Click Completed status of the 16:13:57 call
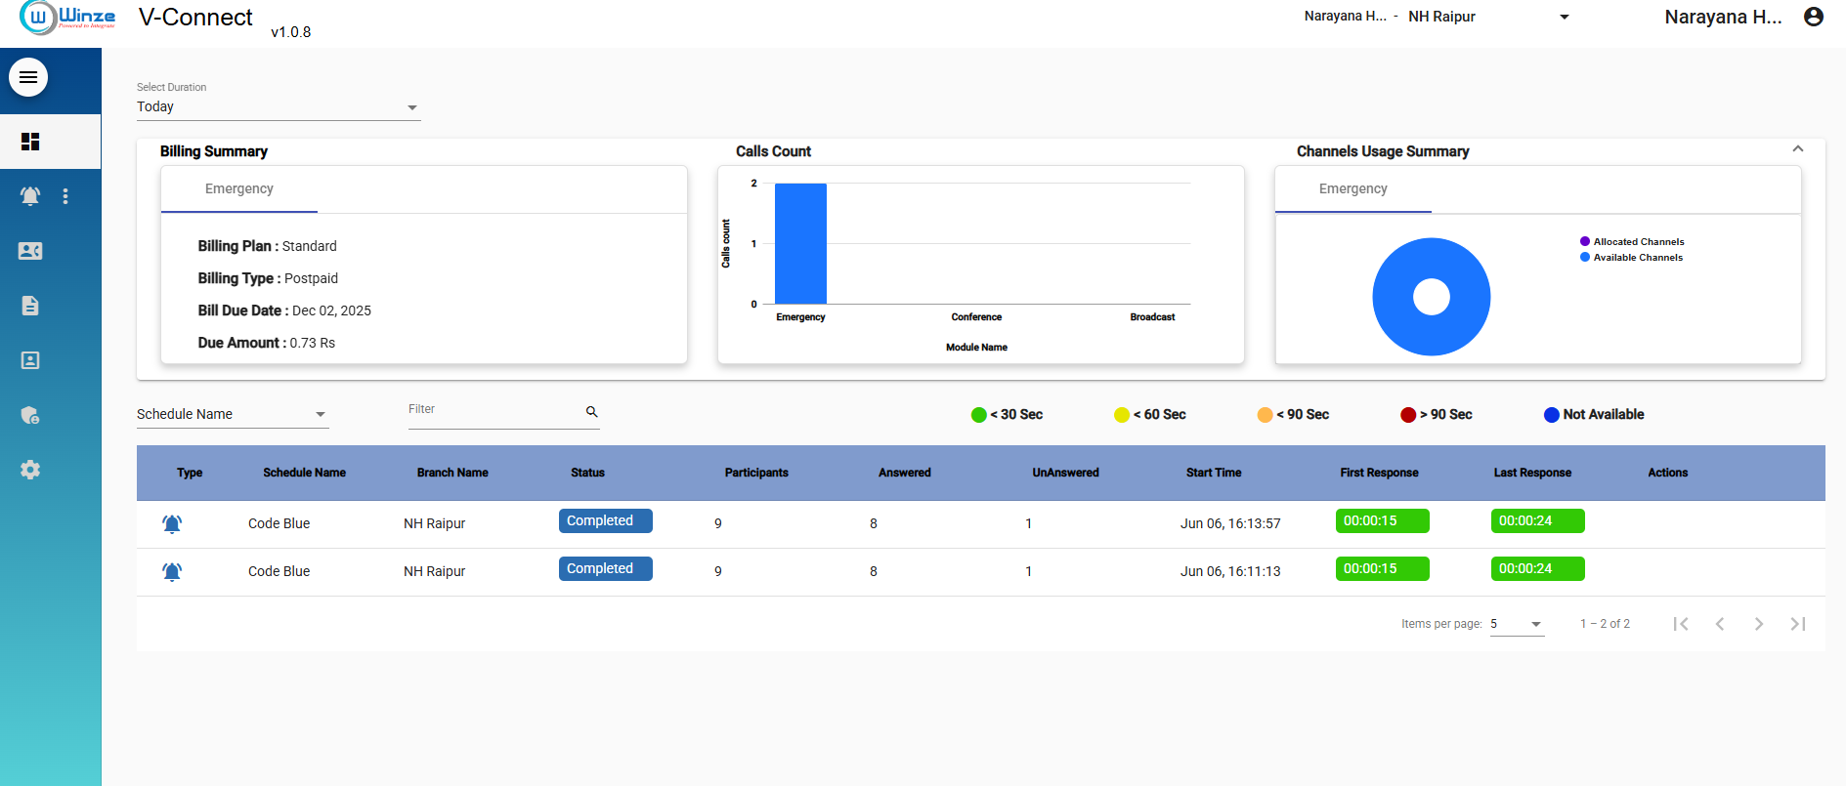Viewport: 1846px width, 786px height. 605,521
